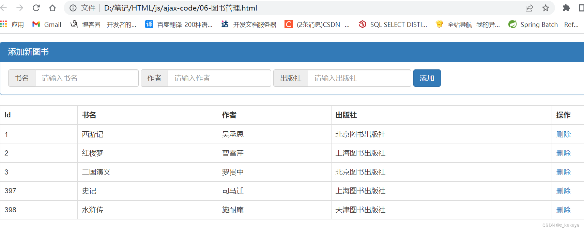The height and width of the screenshot is (231, 584).
Task: View site info icon in address bar
Action: click(73, 8)
